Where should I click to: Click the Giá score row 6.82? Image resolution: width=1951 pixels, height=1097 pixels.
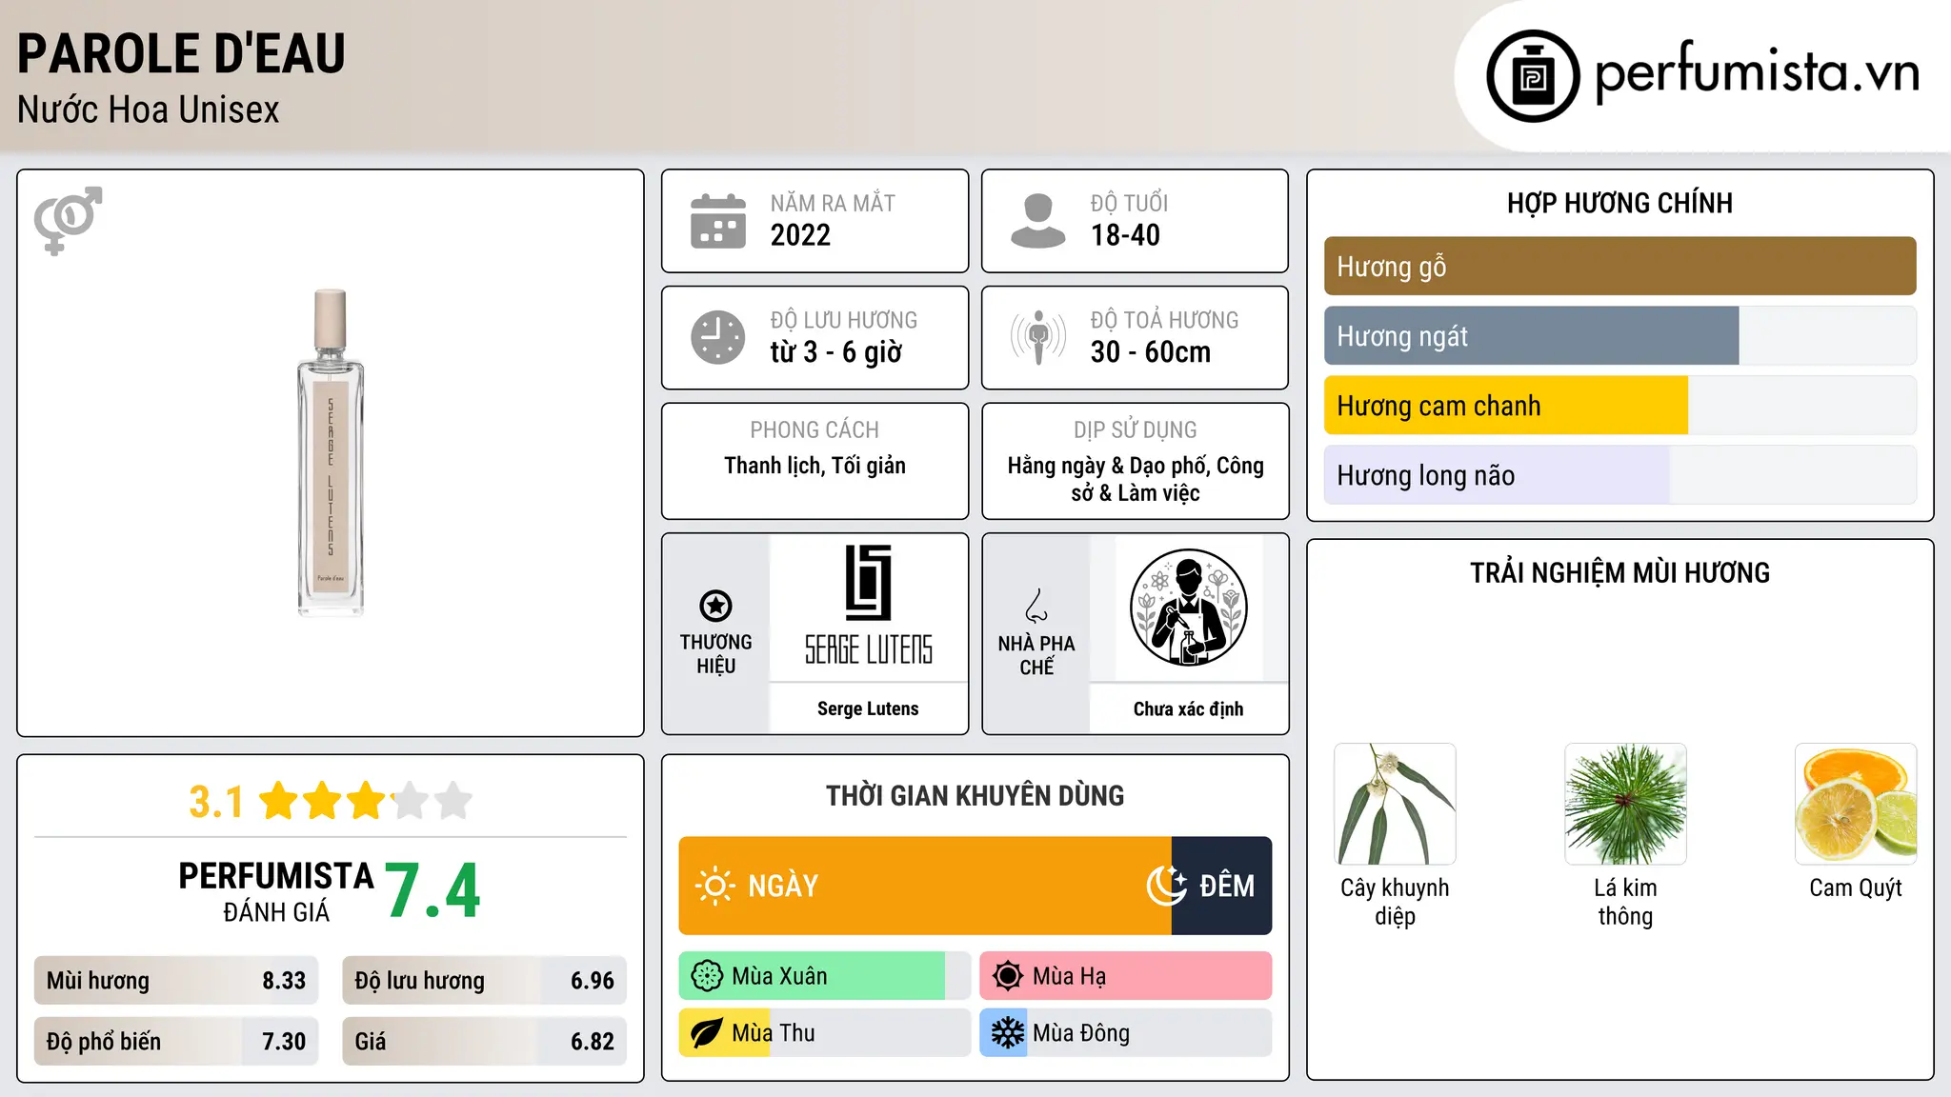click(x=484, y=1042)
